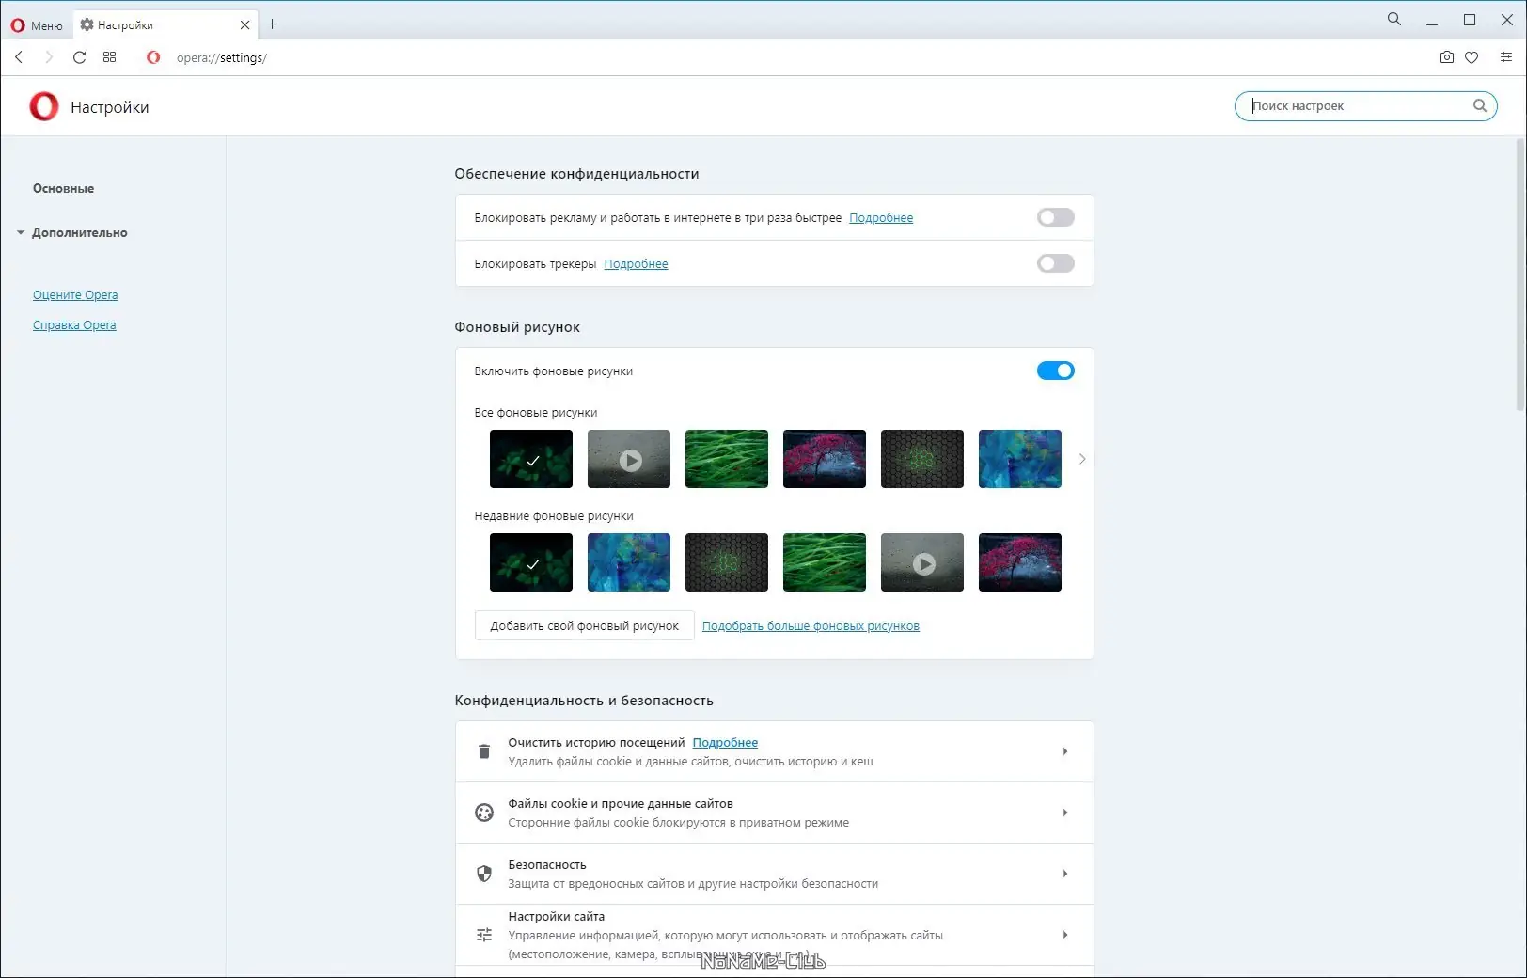Select the blue abstract wallpaper in recent wallpapers

629,562
